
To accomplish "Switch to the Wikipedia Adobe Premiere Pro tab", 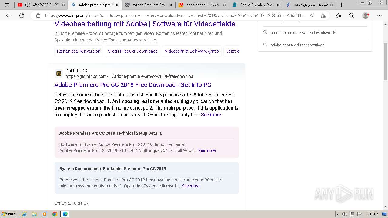I will [149, 5].
